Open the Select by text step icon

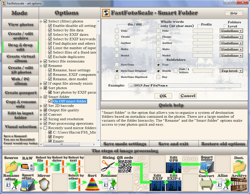(x=74, y=166)
